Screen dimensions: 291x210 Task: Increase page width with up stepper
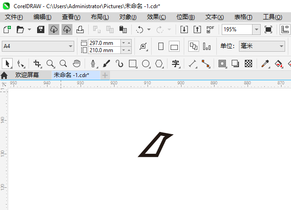click(x=129, y=43)
